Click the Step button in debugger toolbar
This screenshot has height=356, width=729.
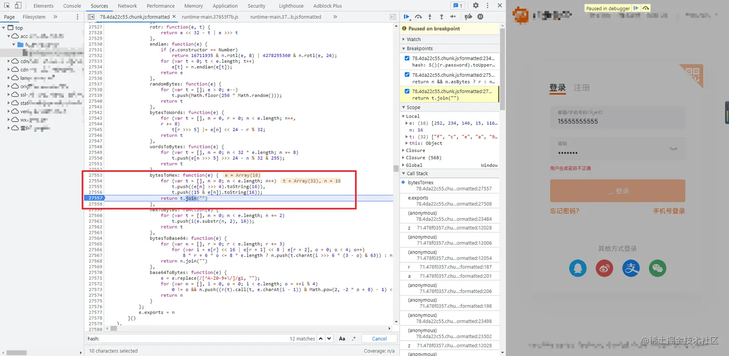453,17
